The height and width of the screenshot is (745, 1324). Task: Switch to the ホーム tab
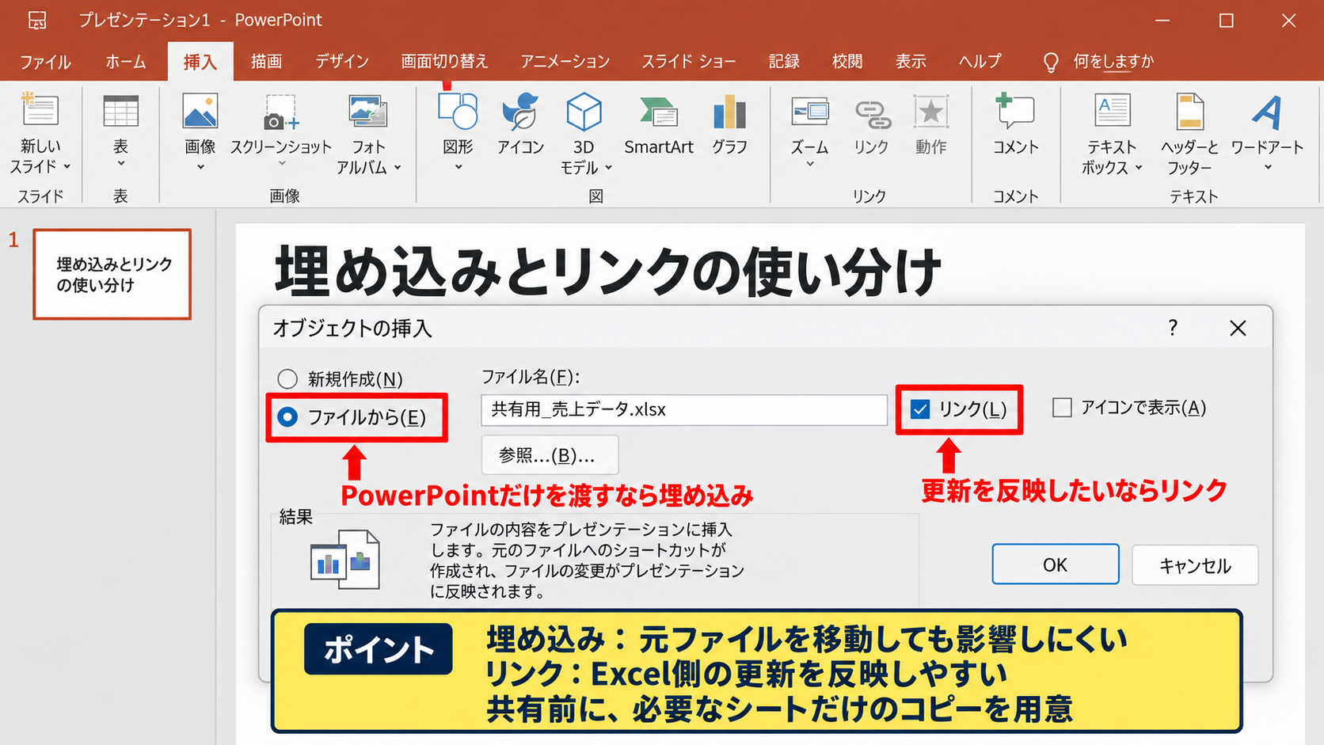tap(126, 62)
